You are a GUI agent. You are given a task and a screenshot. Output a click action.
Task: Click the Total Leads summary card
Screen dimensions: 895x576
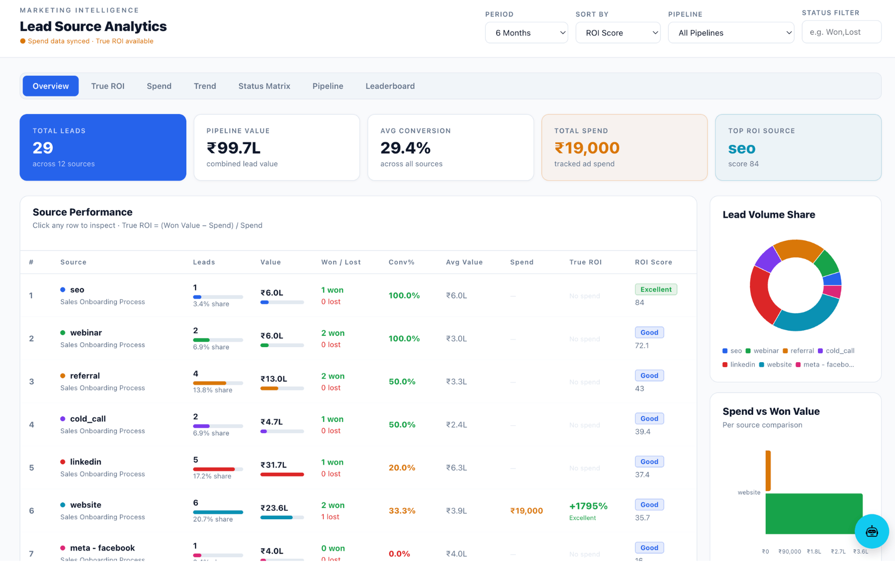coord(103,147)
